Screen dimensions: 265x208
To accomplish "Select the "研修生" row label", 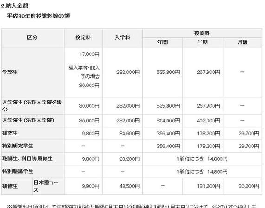I will tap(10, 186).
